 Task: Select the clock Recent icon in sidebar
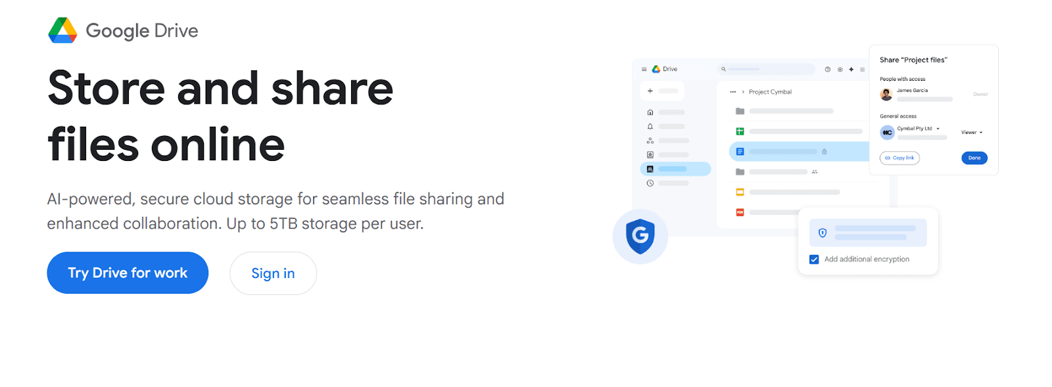(x=650, y=183)
